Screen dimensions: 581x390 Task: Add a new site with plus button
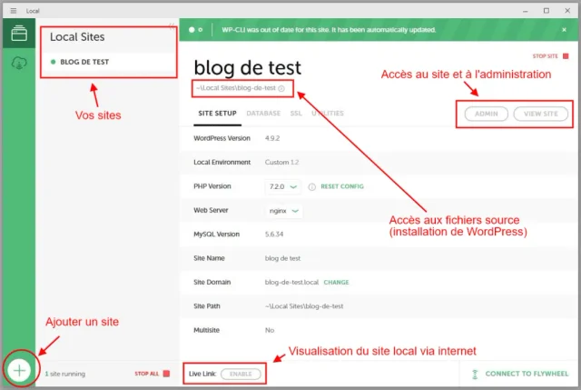19,370
